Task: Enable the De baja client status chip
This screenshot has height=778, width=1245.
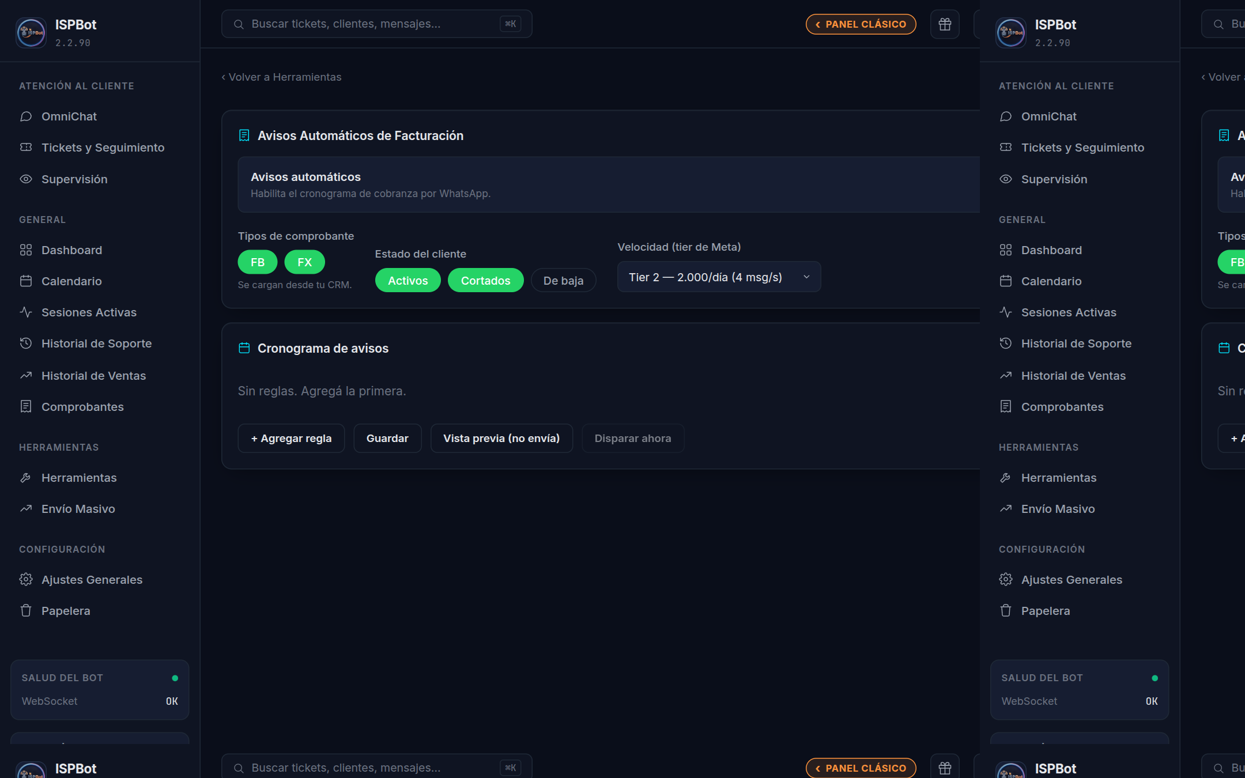Action: 564,281
